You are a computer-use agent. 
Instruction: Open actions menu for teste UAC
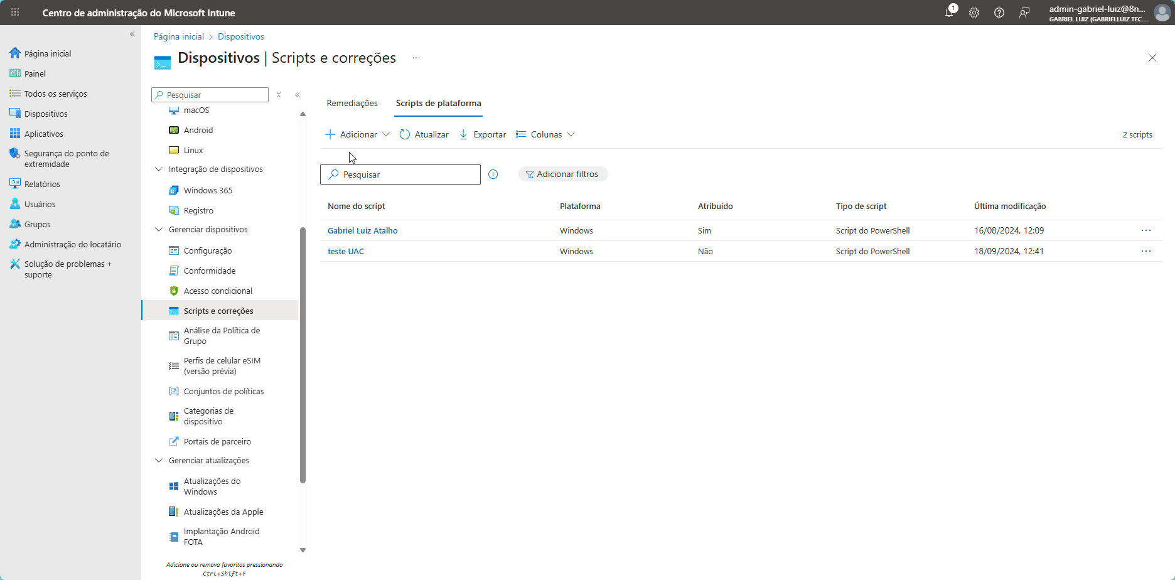click(1146, 251)
